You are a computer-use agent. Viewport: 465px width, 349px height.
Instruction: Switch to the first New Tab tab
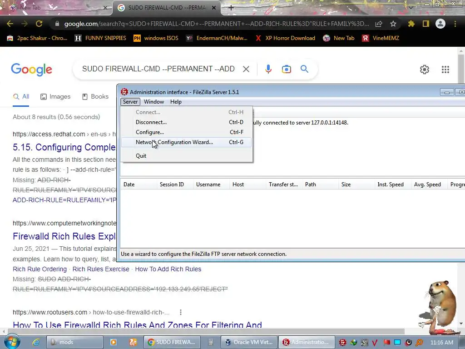click(56, 8)
